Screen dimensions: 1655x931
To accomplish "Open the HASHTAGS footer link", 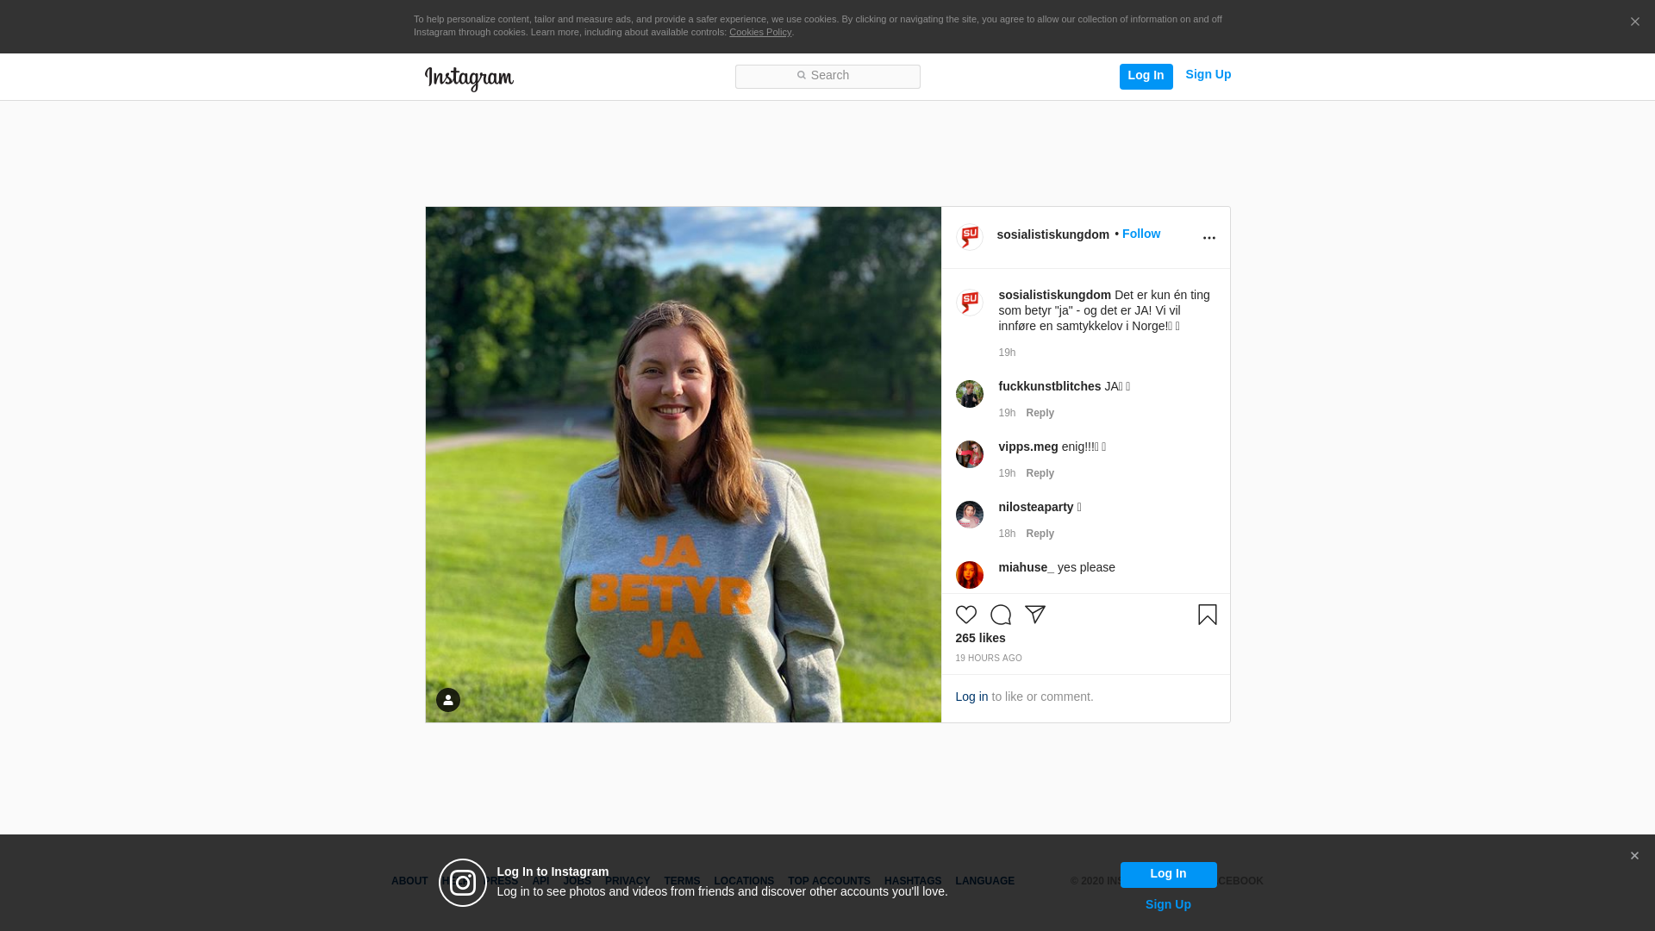I will pyautogui.click(x=913, y=882).
